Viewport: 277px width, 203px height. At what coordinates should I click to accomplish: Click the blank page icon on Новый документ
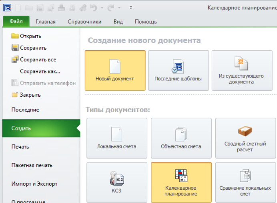[x=115, y=66]
